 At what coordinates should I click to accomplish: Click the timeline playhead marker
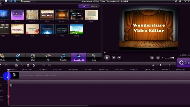(8, 70)
